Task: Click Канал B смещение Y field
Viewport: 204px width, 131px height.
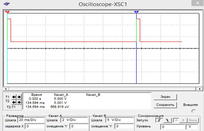Action: 124,126
